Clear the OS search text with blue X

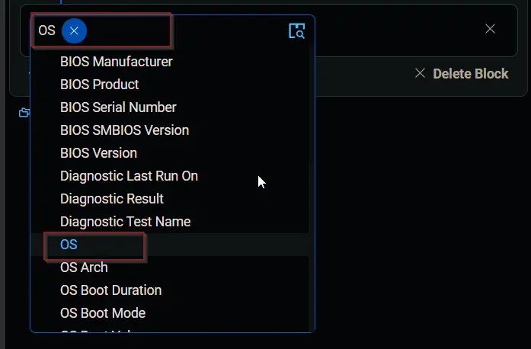[x=74, y=30]
